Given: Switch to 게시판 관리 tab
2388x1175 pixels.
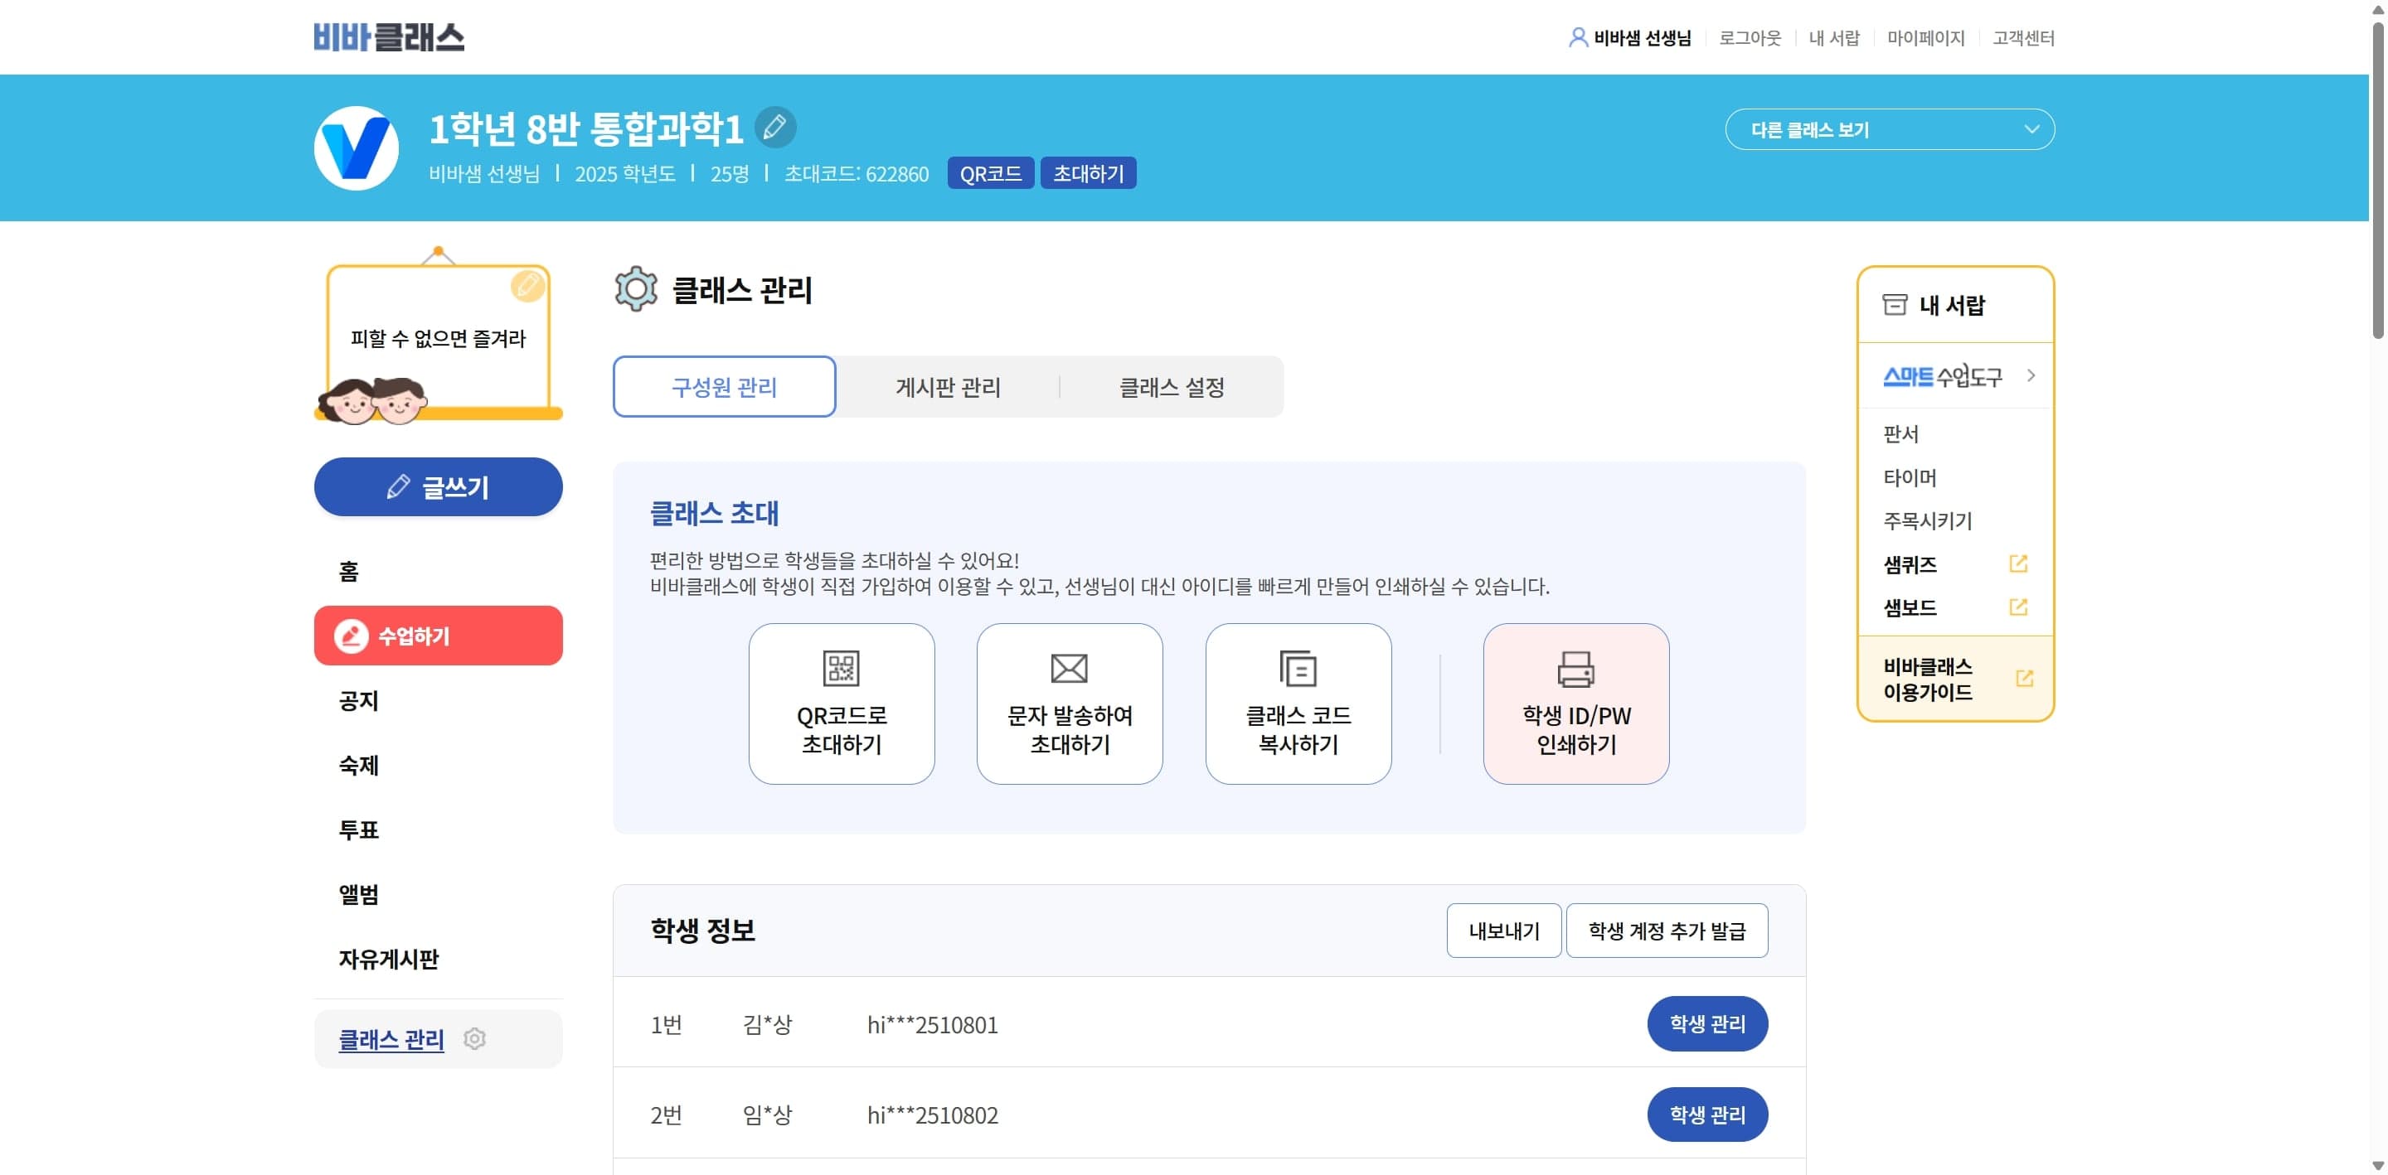Looking at the screenshot, I should click(x=948, y=386).
